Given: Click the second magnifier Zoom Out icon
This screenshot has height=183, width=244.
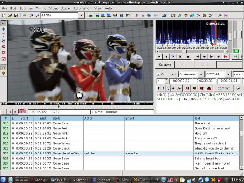Looking at the screenshot, I should (x=37, y=15).
